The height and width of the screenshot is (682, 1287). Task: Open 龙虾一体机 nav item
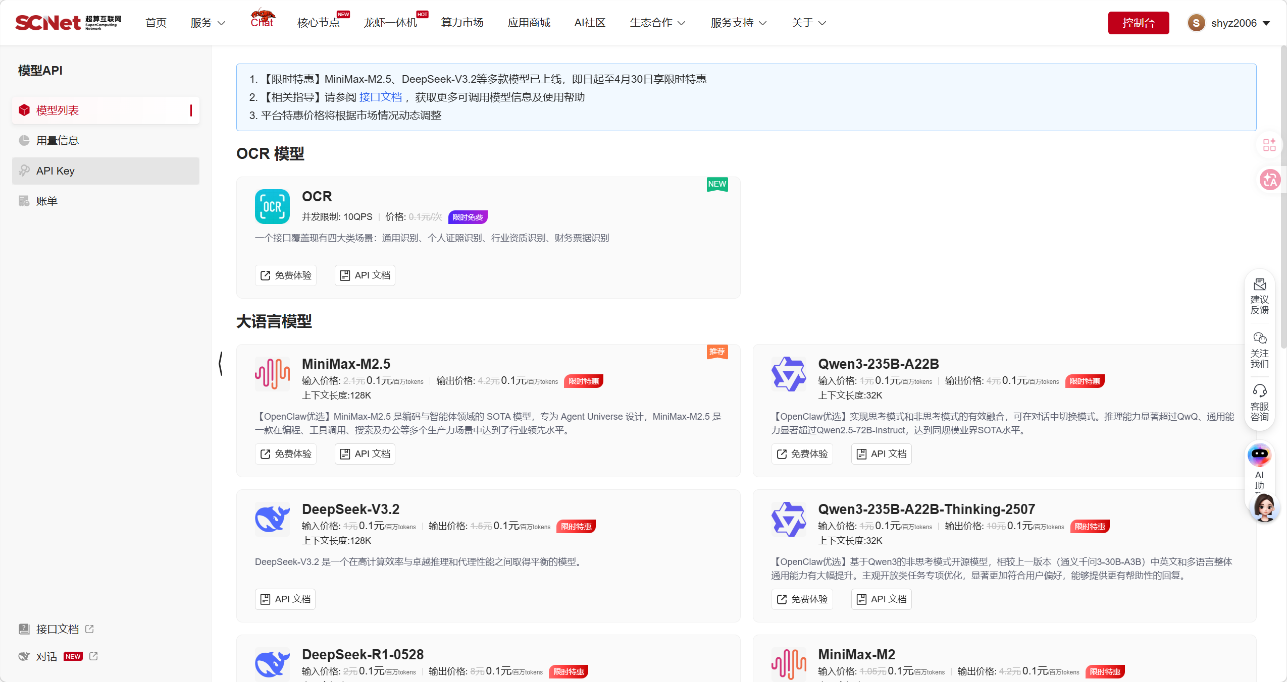pyautogui.click(x=390, y=23)
